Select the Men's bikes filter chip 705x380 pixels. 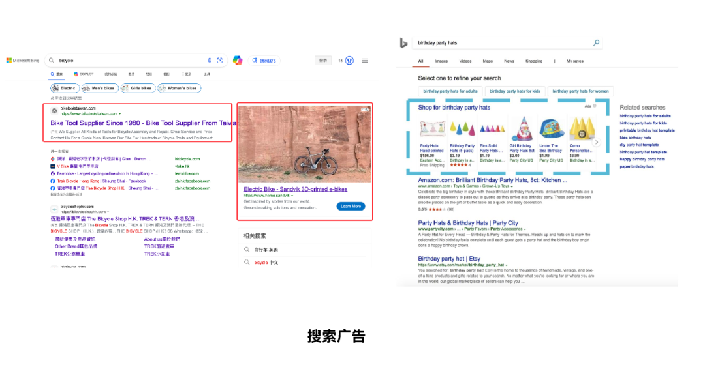coord(100,88)
